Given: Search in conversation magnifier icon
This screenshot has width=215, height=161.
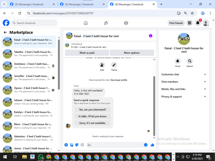Looking at the screenshot, I should pyautogui.click(x=190, y=61).
